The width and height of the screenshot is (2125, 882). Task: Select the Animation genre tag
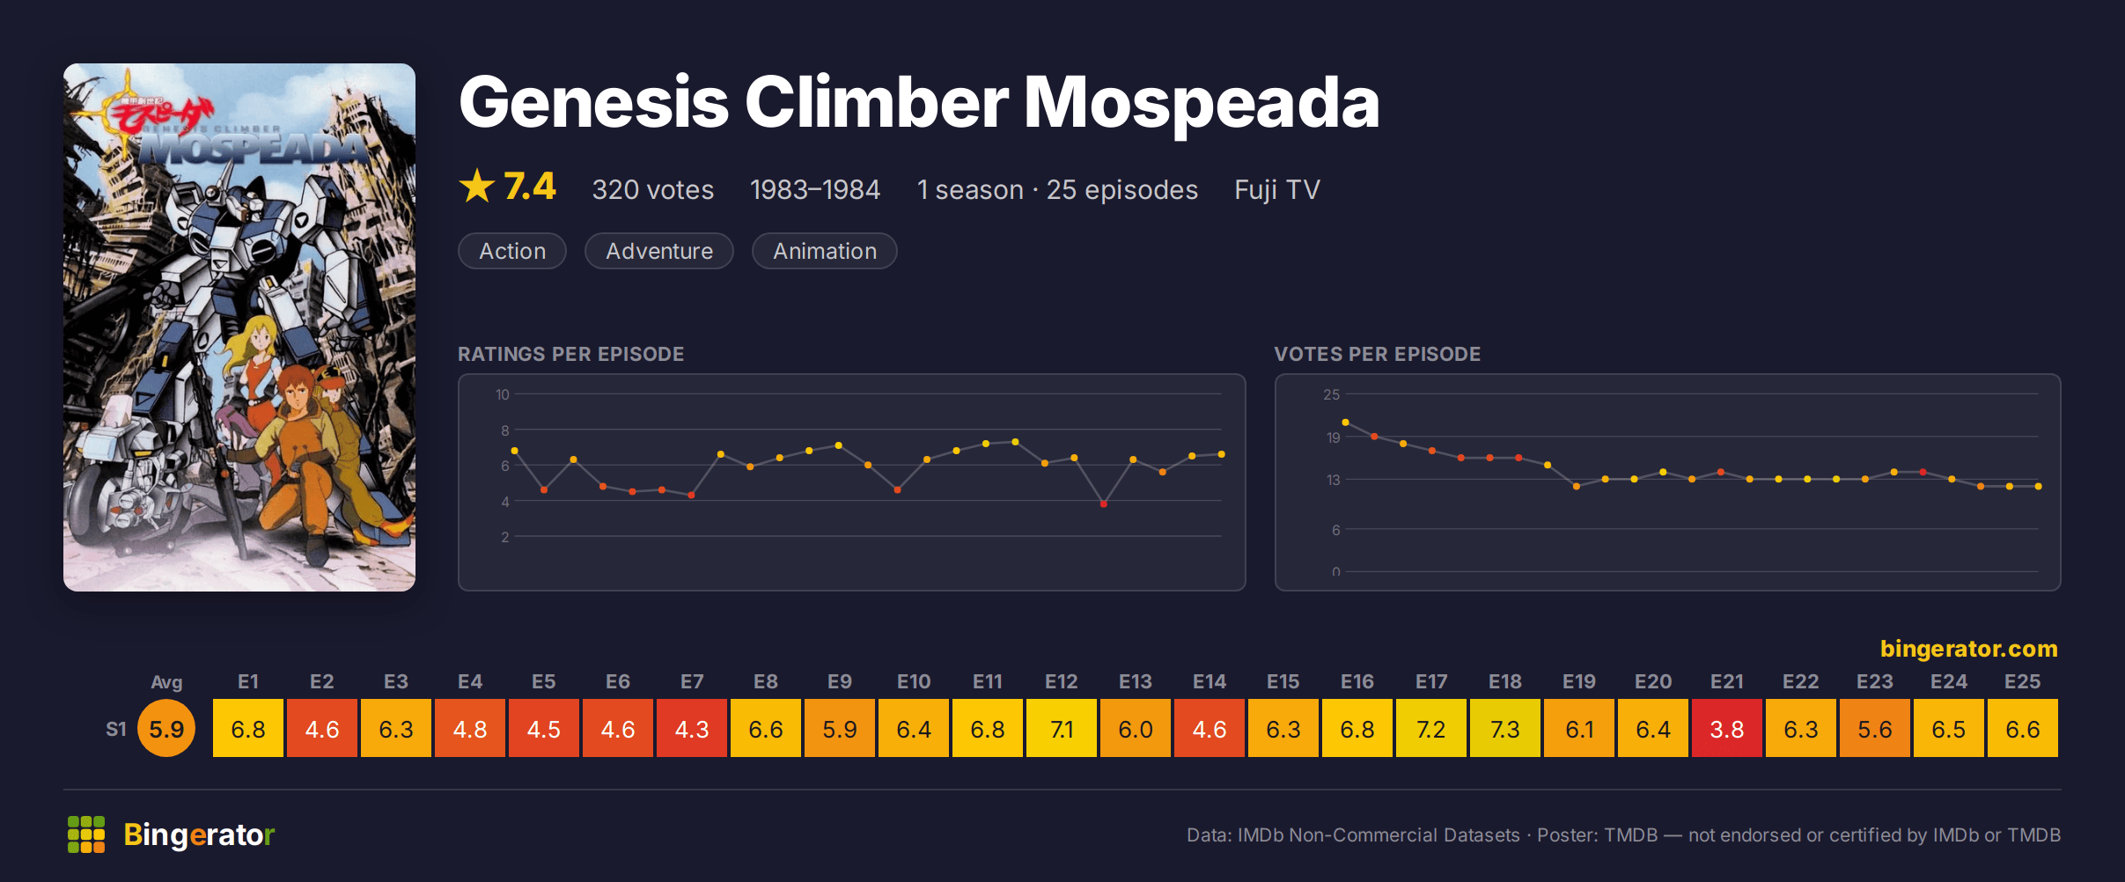pos(825,251)
